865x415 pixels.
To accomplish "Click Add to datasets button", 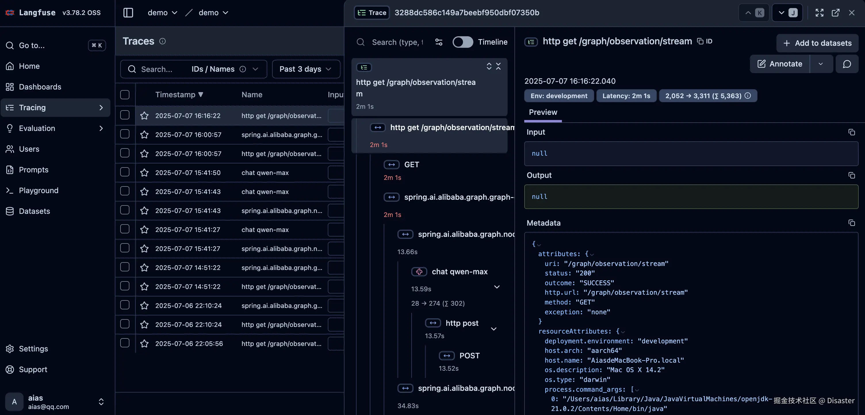I will [817, 43].
